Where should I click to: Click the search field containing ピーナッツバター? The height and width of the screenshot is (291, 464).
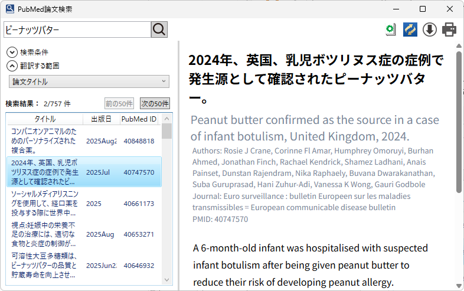pyautogui.click(x=77, y=30)
